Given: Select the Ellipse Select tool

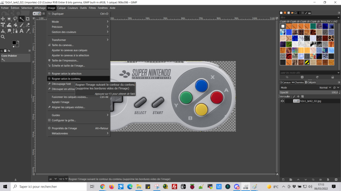Looking at the screenshot, I should point(9,19).
